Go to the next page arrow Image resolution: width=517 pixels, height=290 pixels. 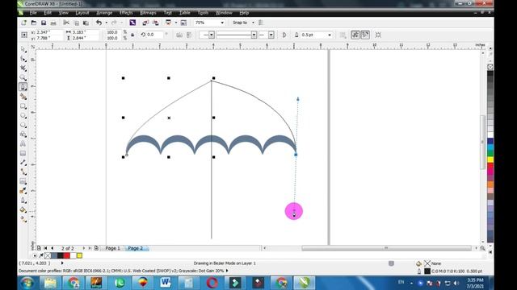point(84,248)
